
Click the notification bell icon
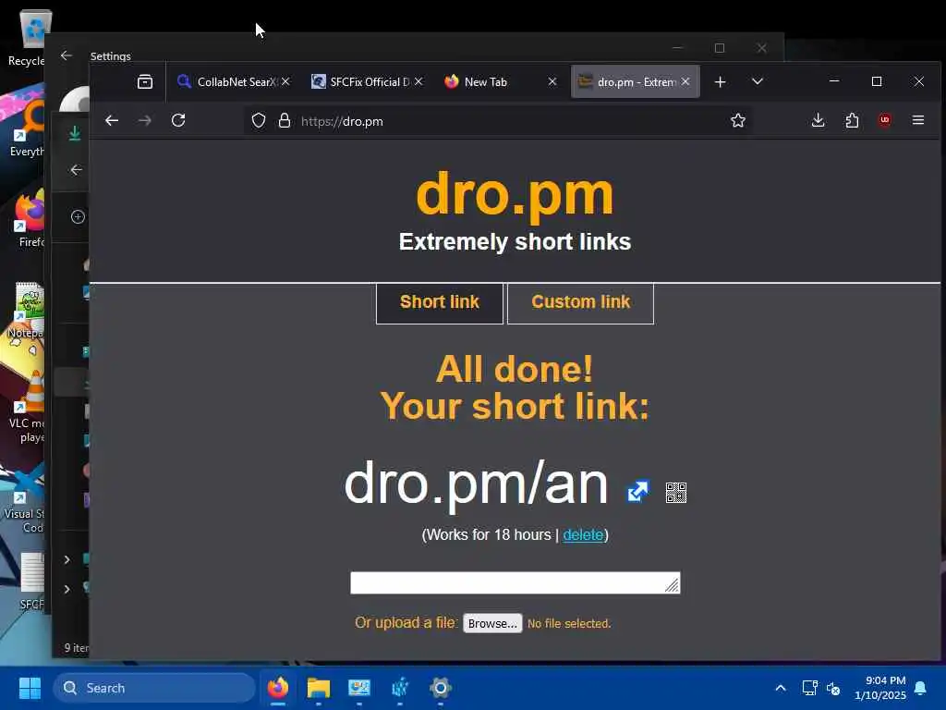coord(921,688)
